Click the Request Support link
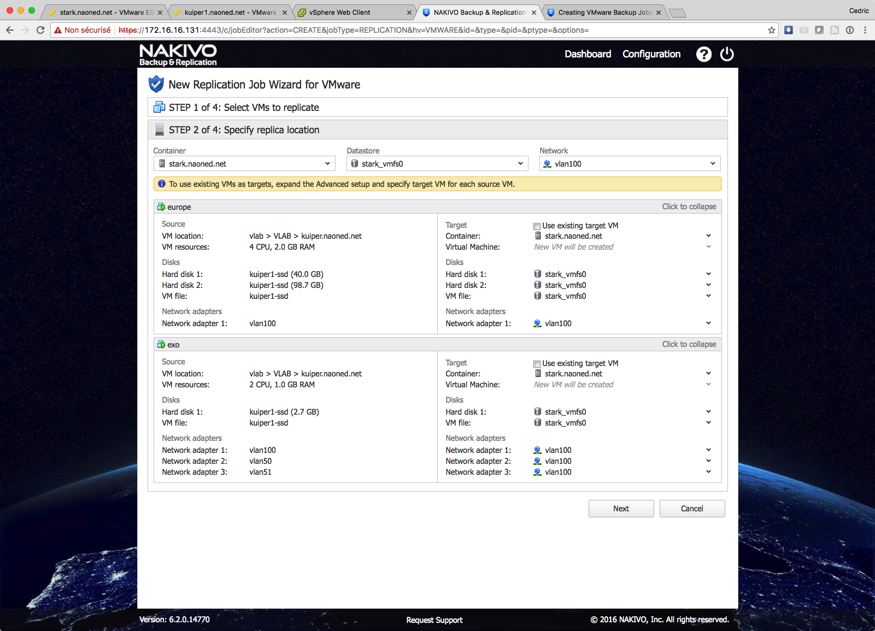Screen dimensions: 875x631 (x=434, y=620)
